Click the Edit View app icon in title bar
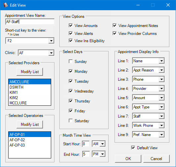176x167 pixels. point(6,5)
